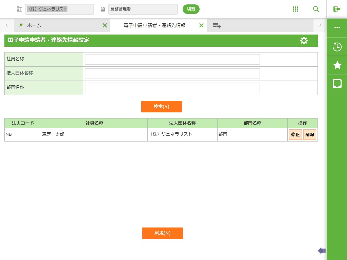Open the three-dots more menu in sidebar

point(337,27)
